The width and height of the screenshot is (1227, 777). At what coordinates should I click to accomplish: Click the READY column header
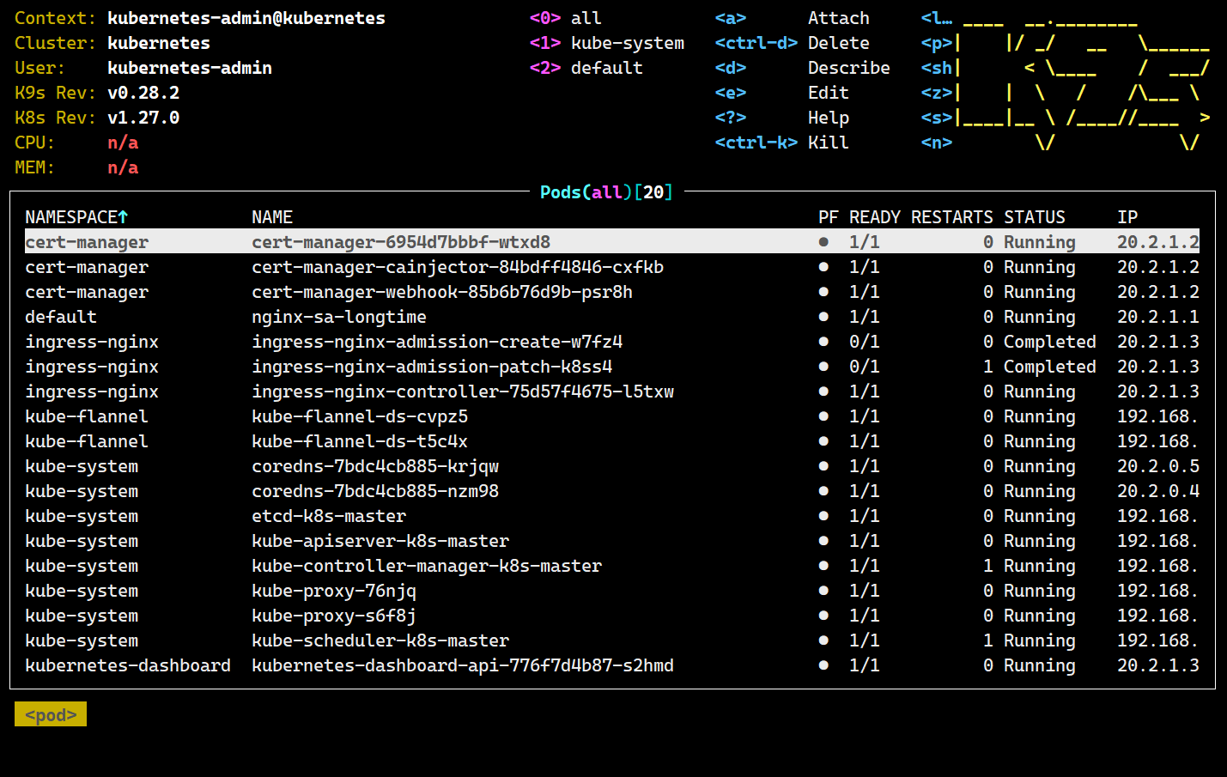tap(875, 217)
